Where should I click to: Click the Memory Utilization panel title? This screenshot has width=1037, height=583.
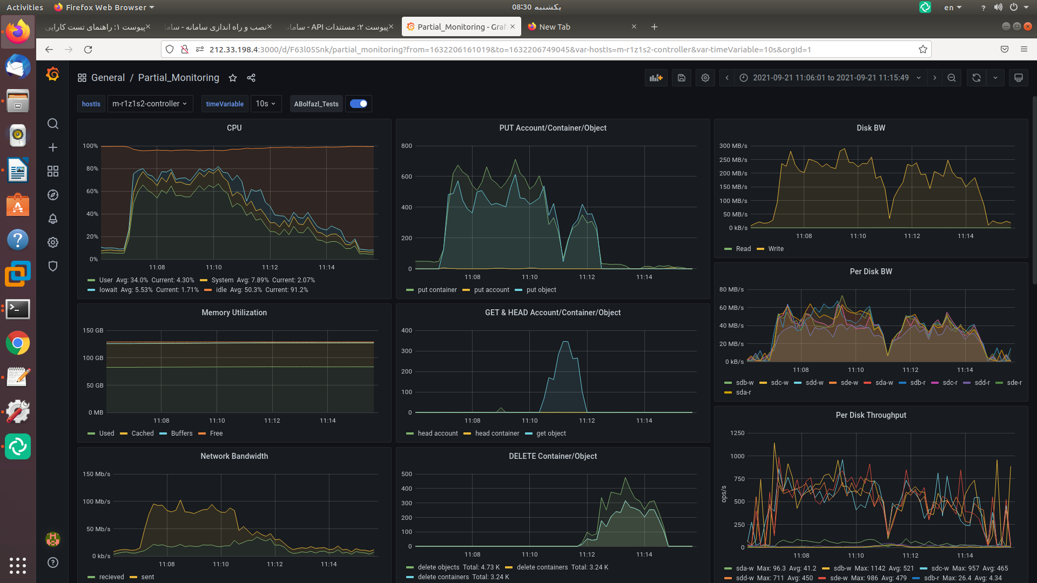[x=234, y=313]
